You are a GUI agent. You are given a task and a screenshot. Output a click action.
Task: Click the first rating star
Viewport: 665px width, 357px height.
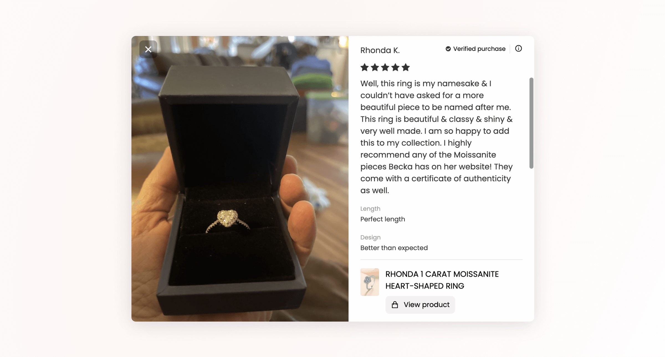365,67
